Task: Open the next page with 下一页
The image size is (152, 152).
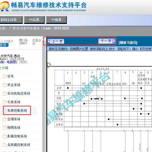Action: coord(107,41)
